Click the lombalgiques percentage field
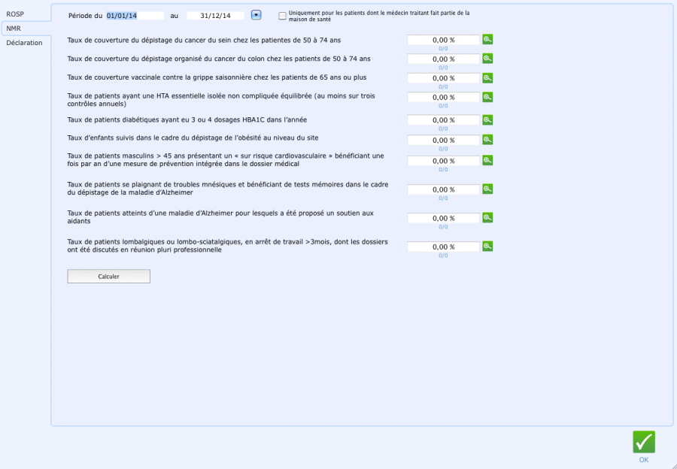This screenshot has width=677, height=469. pos(443,247)
